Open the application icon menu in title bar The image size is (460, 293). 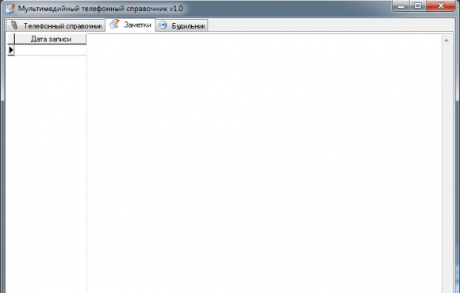coord(10,8)
